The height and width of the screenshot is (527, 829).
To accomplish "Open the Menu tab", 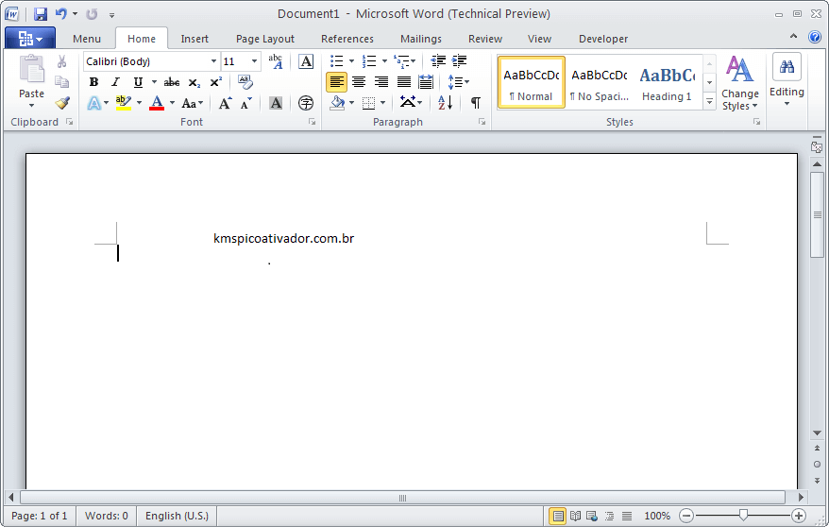I will pos(87,39).
